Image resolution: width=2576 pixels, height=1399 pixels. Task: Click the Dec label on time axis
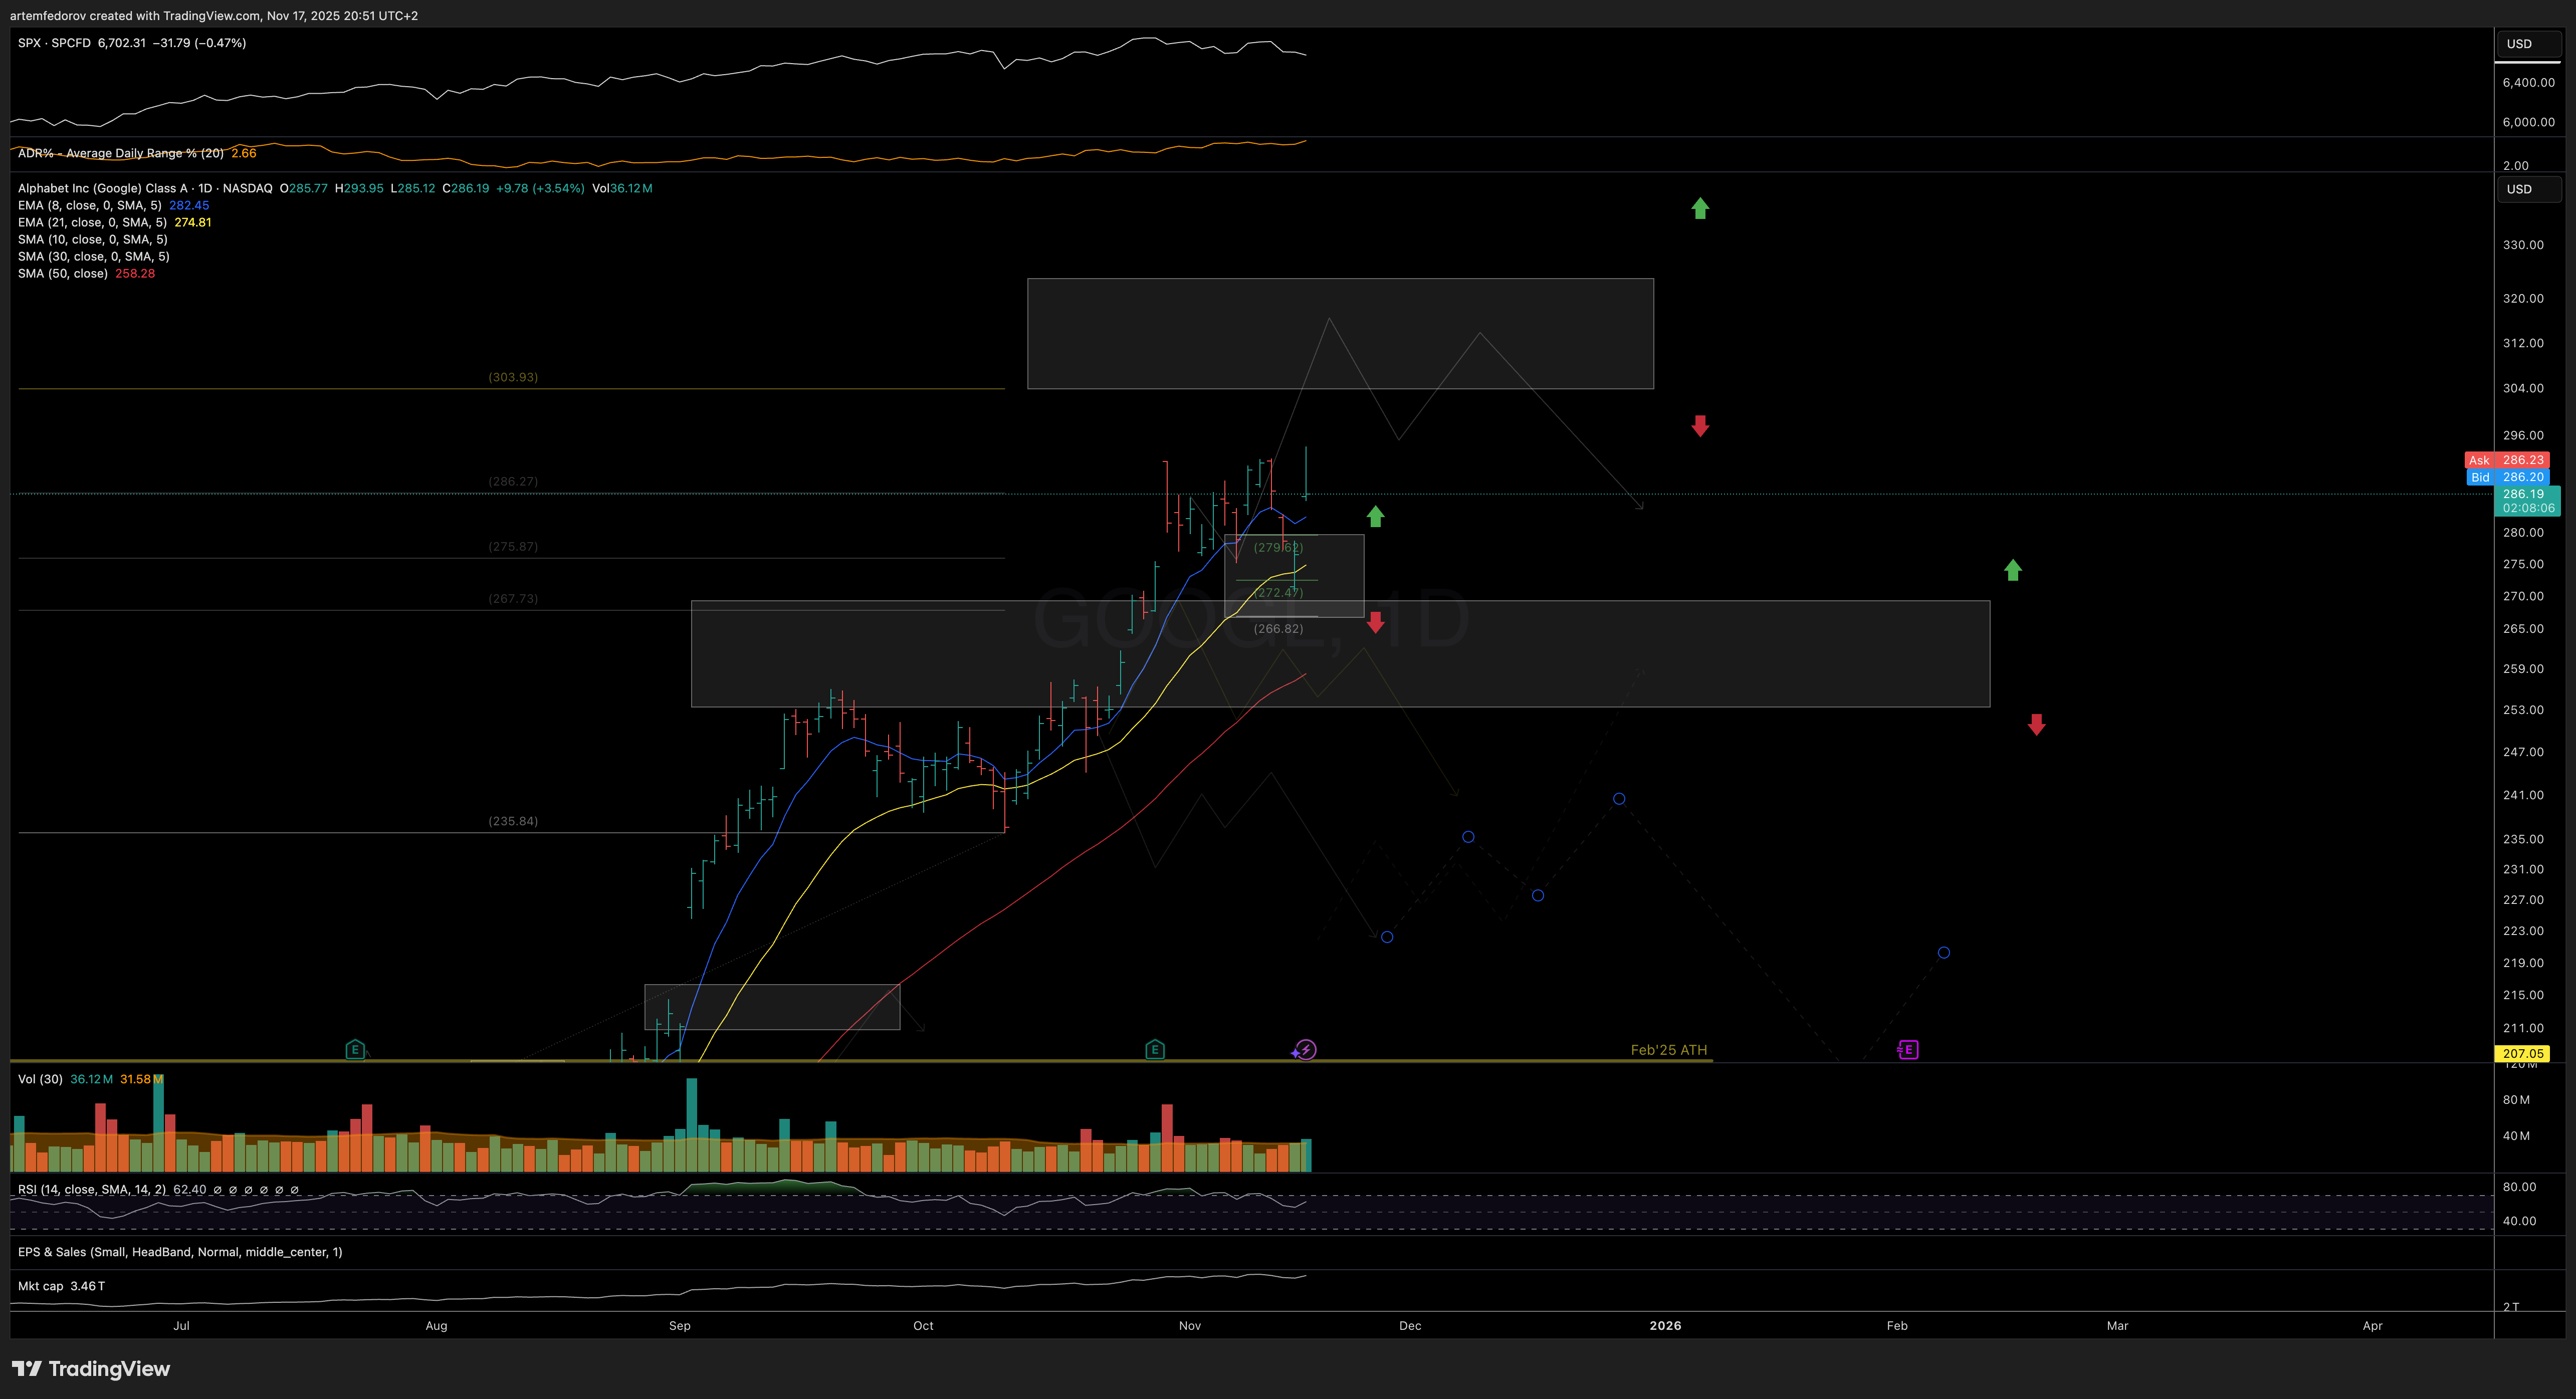click(1410, 1325)
